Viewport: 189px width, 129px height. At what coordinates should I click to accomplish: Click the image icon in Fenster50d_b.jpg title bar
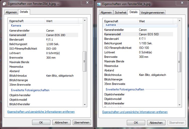[x=99, y=4]
